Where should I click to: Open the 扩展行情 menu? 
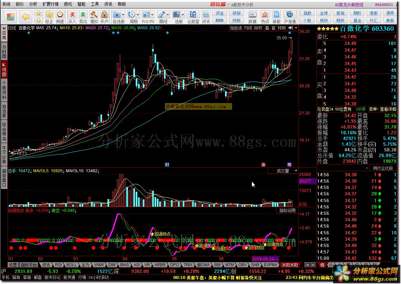pyautogui.click(x=50, y=4)
